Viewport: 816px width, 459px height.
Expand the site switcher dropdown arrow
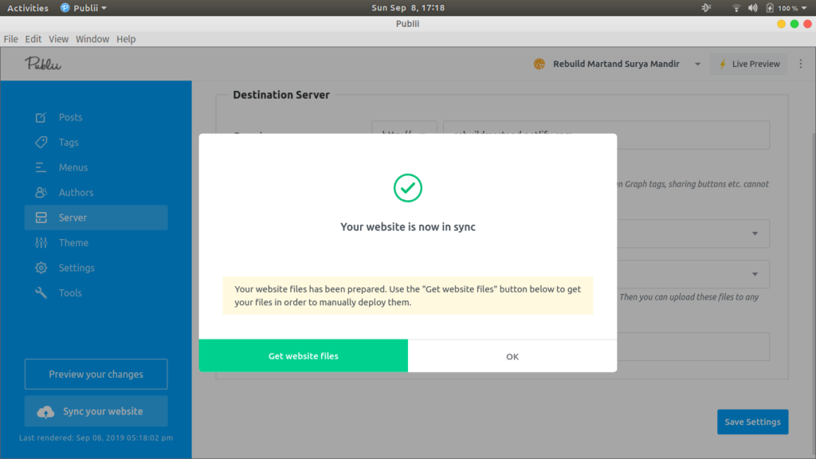(697, 65)
